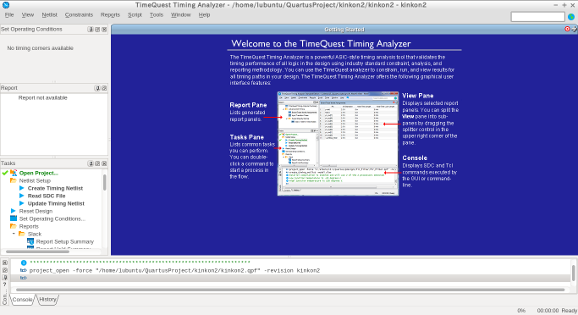Close the Tasks pane
The height and width of the screenshot is (315, 578).
[x=104, y=163]
